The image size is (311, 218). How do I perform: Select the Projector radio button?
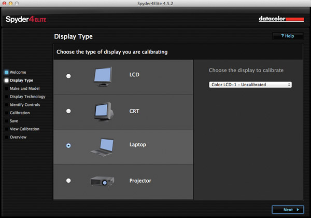click(68, 181)
